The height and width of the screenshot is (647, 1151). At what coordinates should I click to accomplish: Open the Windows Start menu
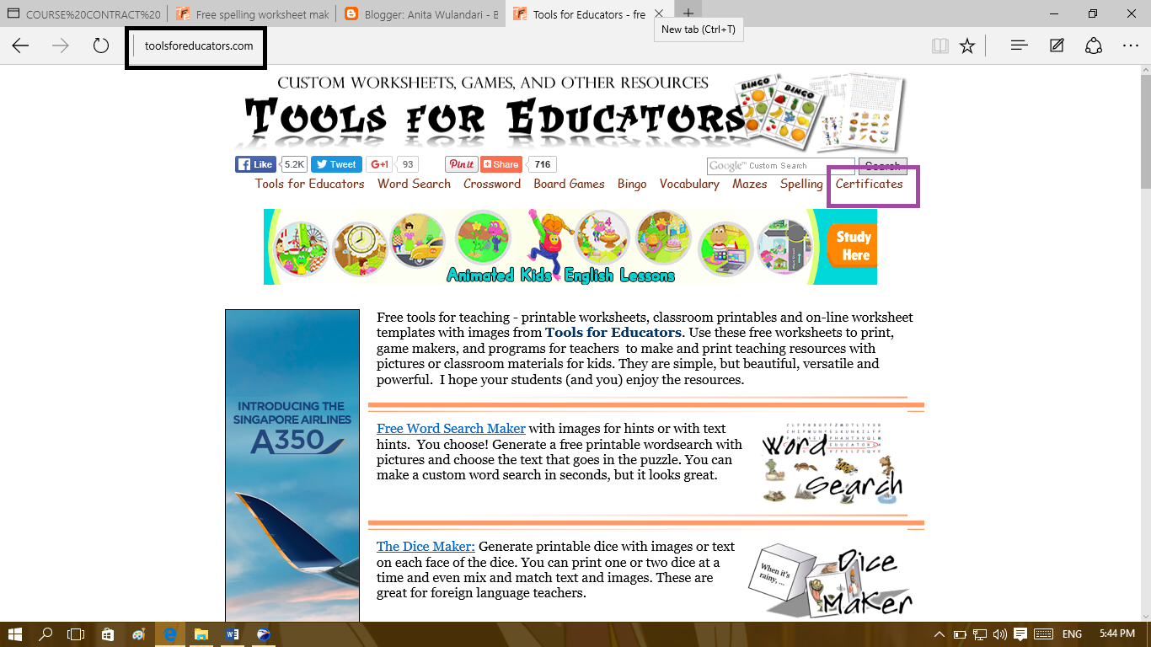[14, 634]
